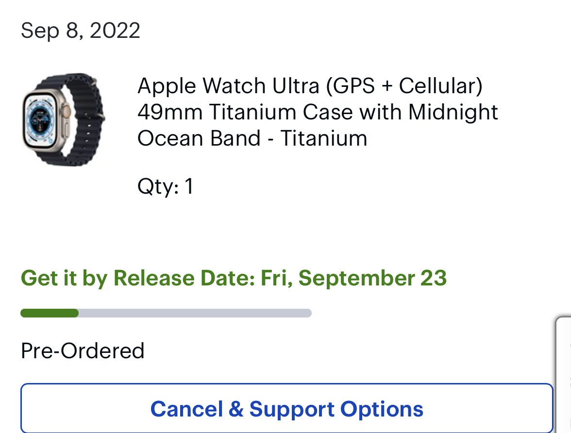Click the "49mm Titanium Case with Midnight" text line
Viewport: 571px width, 433px height.
point(318,112)
